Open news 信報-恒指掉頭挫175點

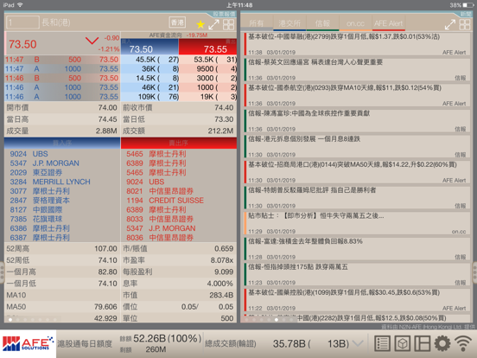click(357, 274)
